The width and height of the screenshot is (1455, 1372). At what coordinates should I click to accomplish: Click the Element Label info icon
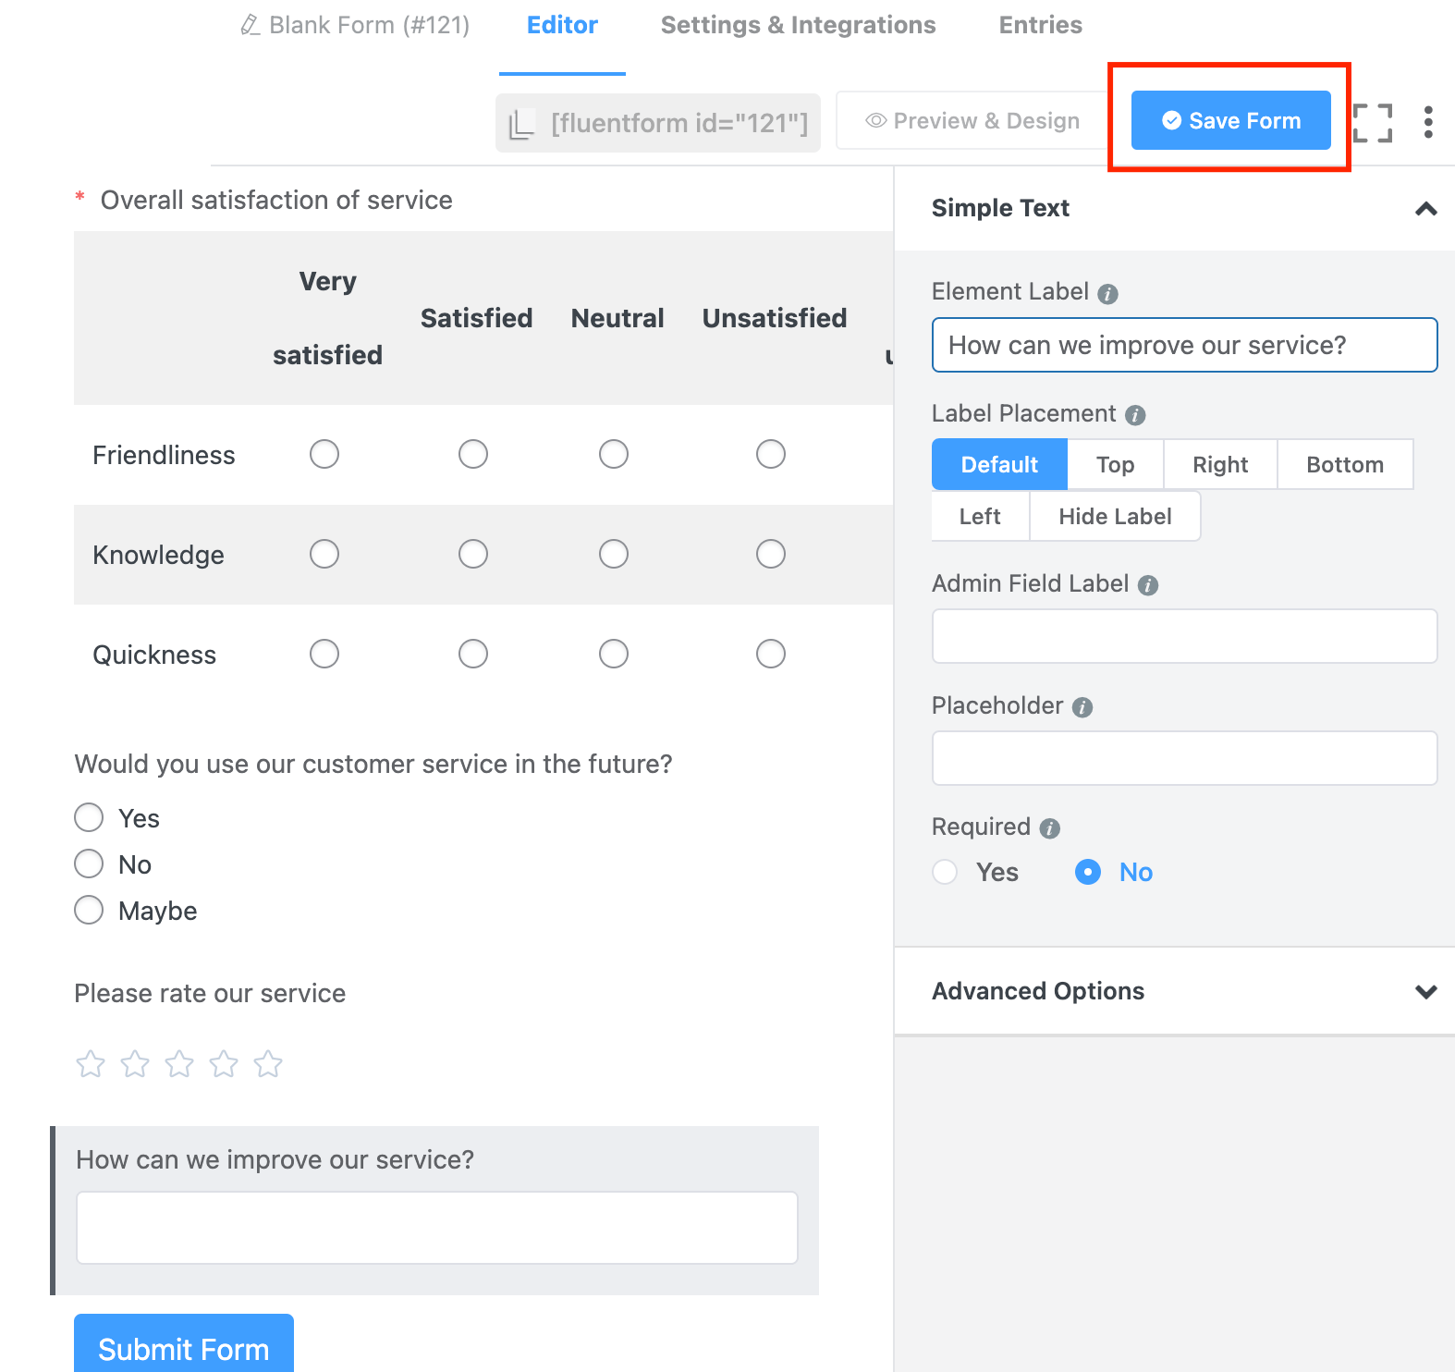[1107, 294]
